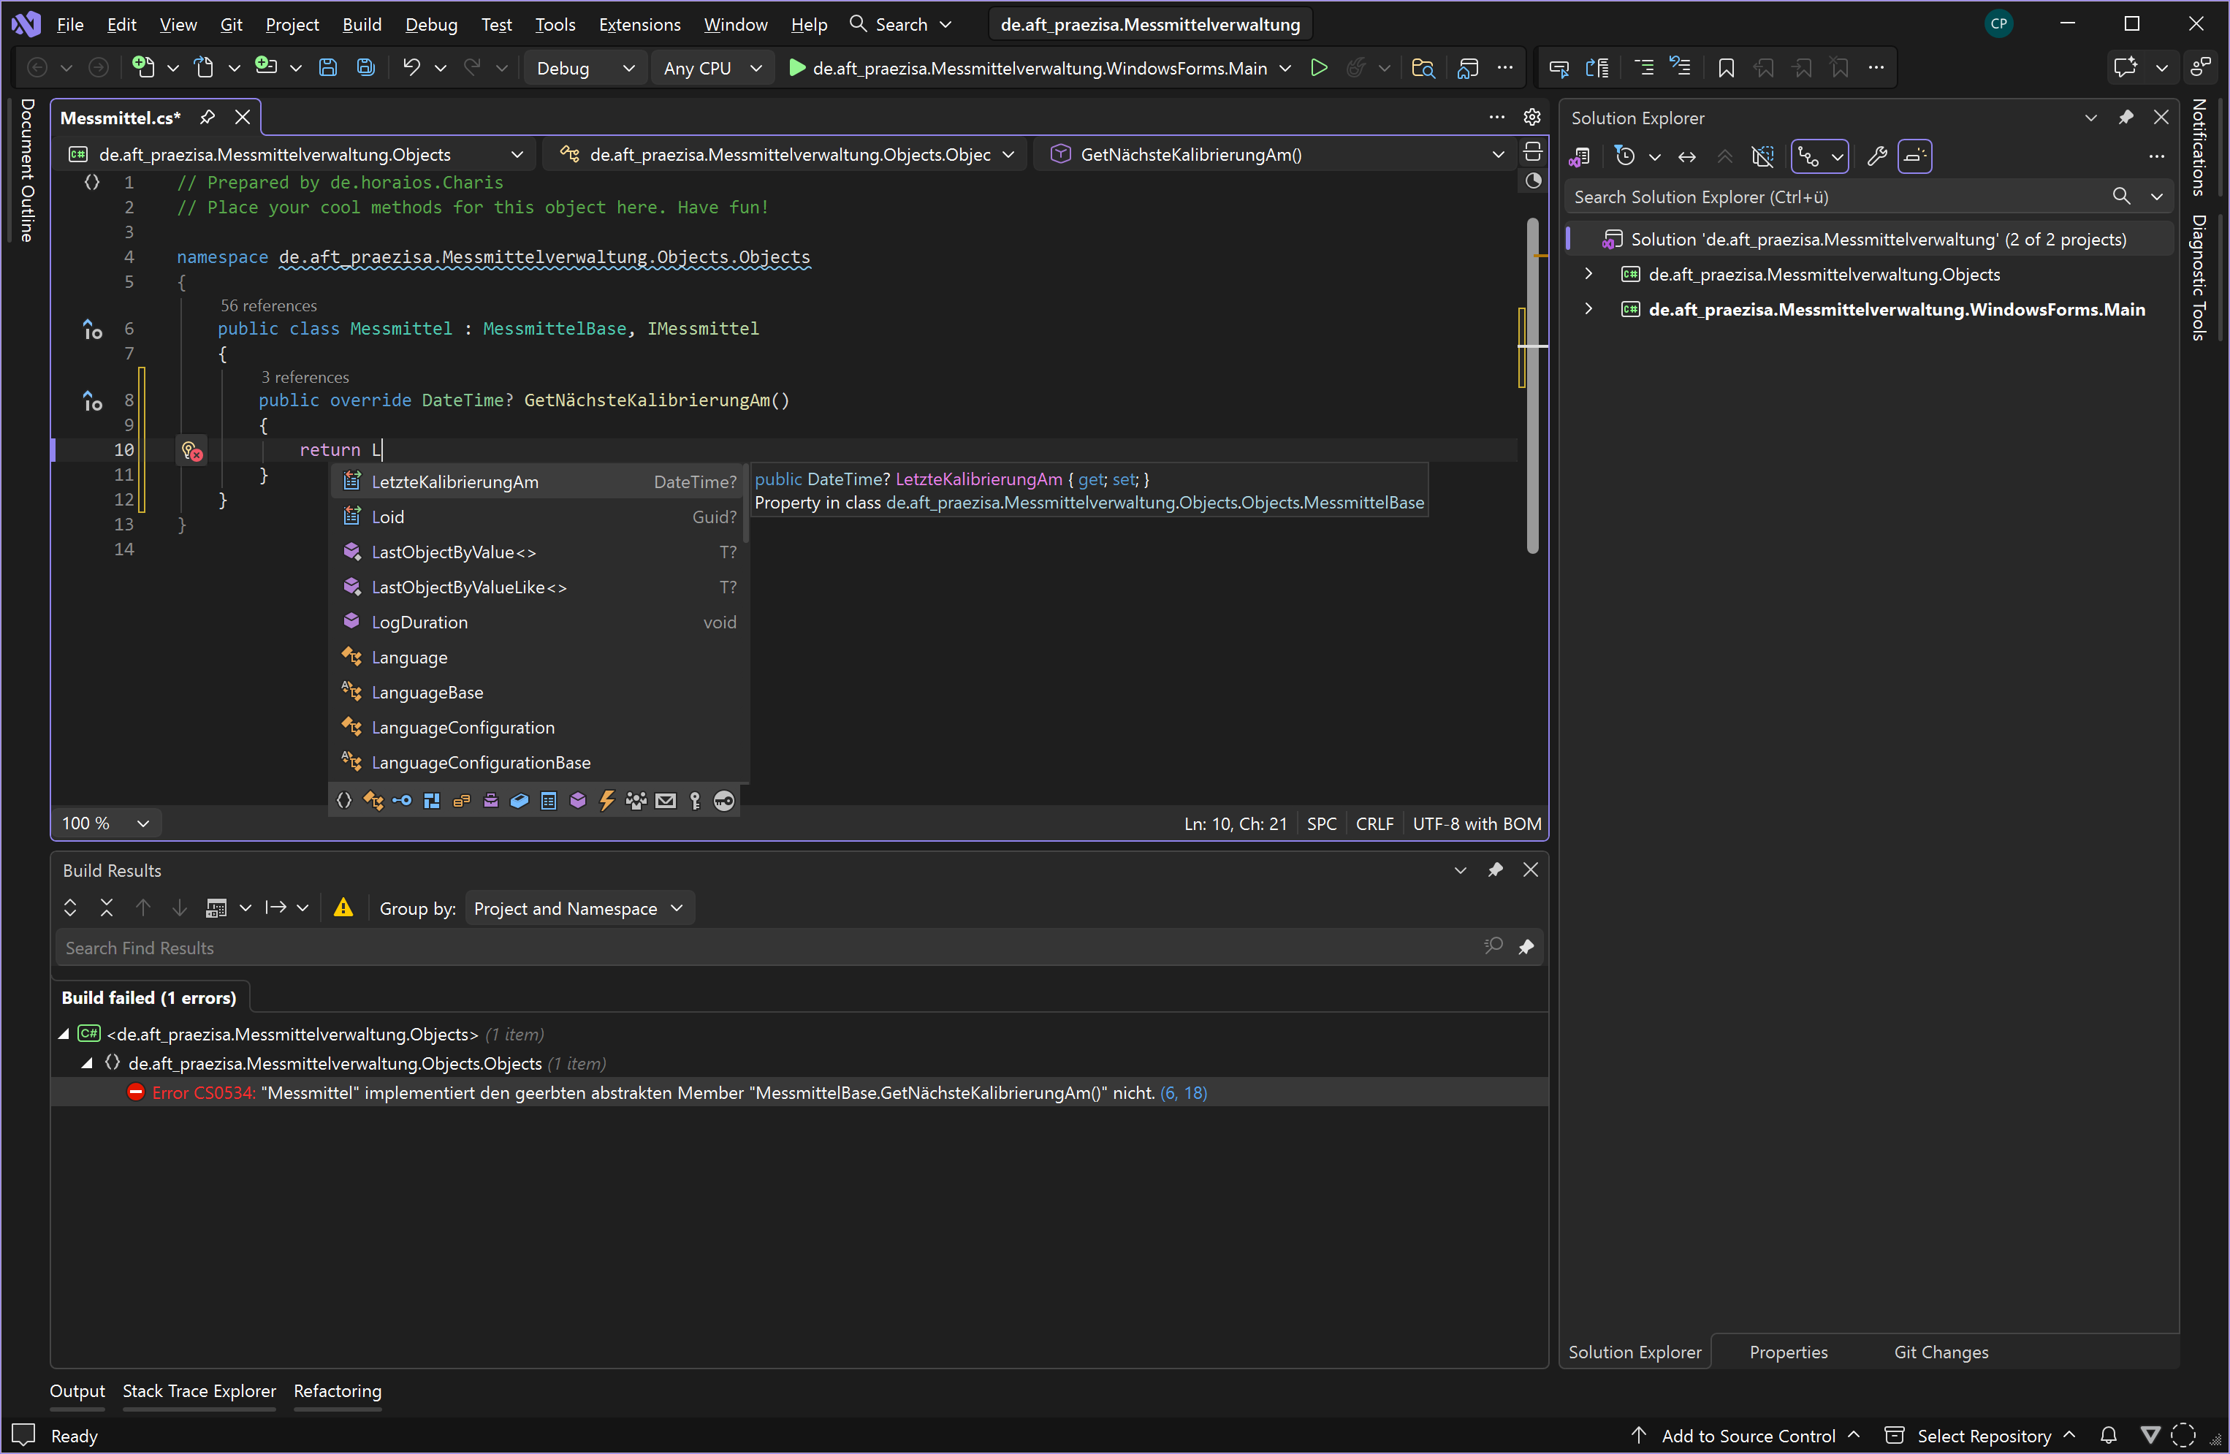Viewport: 2230px width, 1454px height.
Task: Open the Debug configuration dropdown
Action: pyautogui.click(x=585, y=69)
